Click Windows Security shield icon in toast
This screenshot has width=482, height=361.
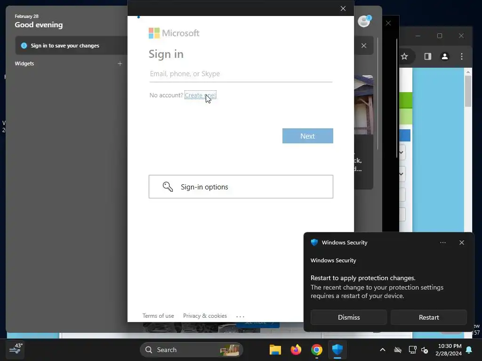314,243
